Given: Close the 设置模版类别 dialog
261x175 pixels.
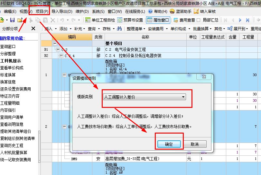Looking at the screenshot, I should coord(204,77).
